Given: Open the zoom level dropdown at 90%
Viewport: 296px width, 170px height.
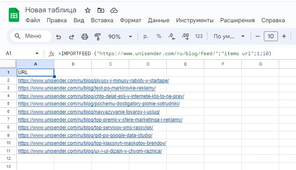Looking at the screenshot, I should pos(120,36).
